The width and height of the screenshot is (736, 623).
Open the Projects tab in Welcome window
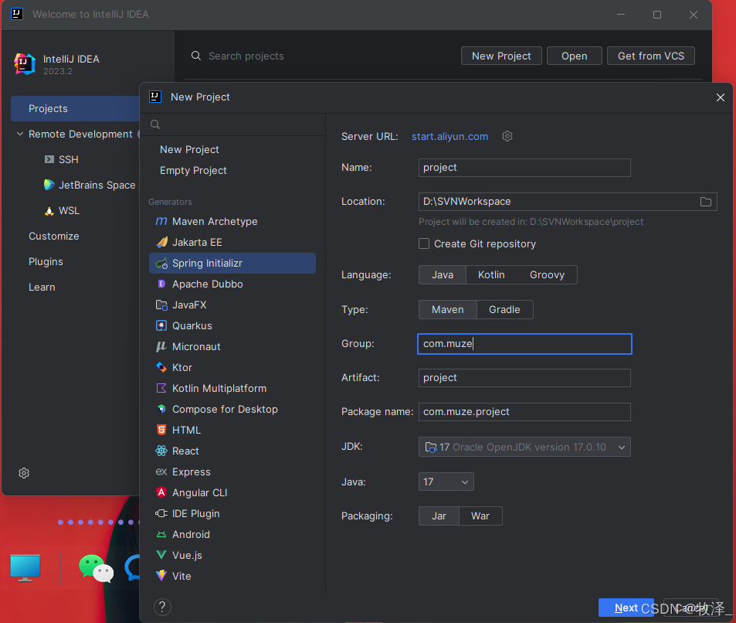(x=75, y=108)
